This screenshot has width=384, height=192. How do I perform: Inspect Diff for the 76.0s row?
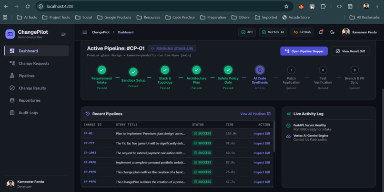(x=262, y=172)
